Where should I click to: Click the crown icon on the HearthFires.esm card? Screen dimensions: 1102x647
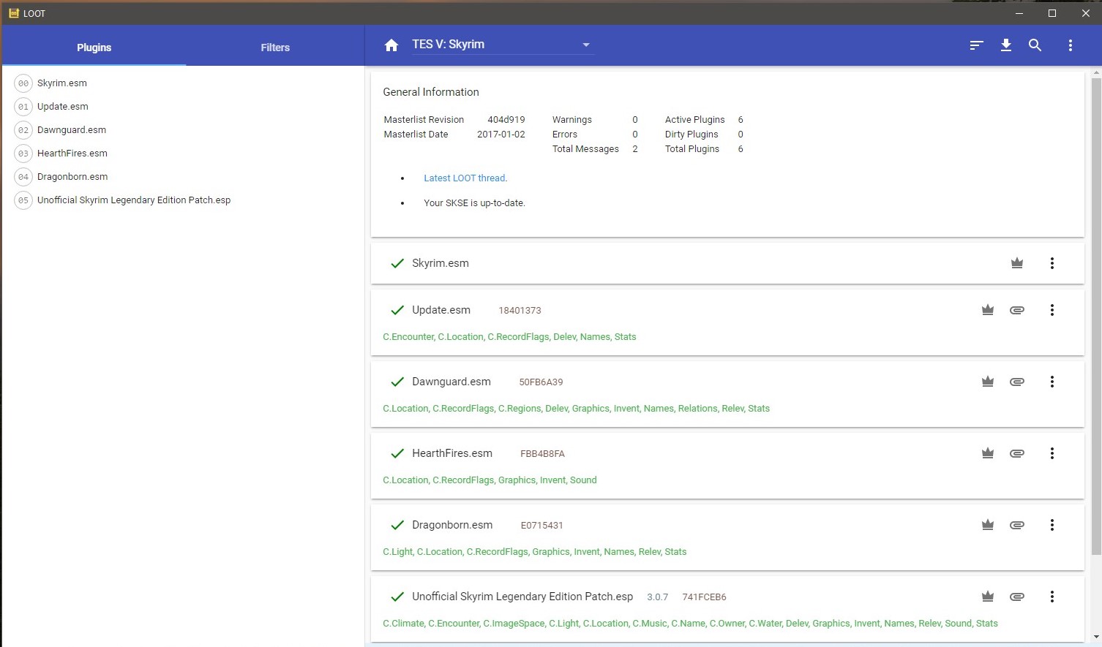(988, 453)
